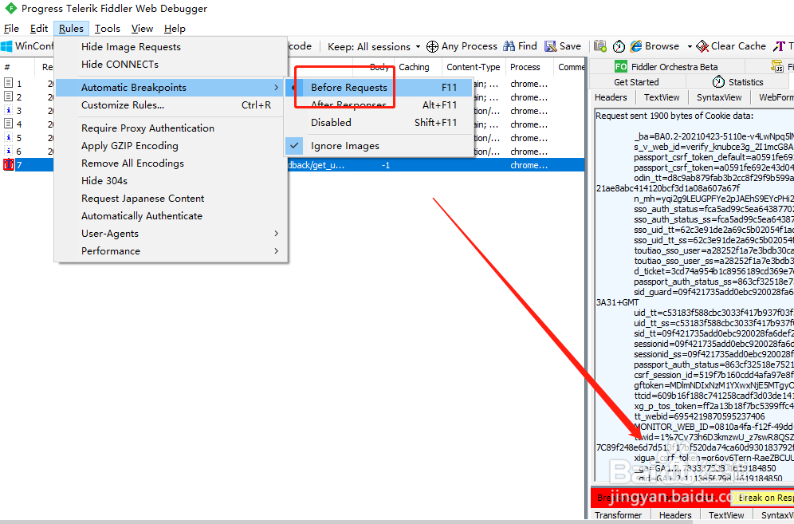Open the Tools menu
Image resolution: width=794 pixels, height=524 pixels.
108,29
